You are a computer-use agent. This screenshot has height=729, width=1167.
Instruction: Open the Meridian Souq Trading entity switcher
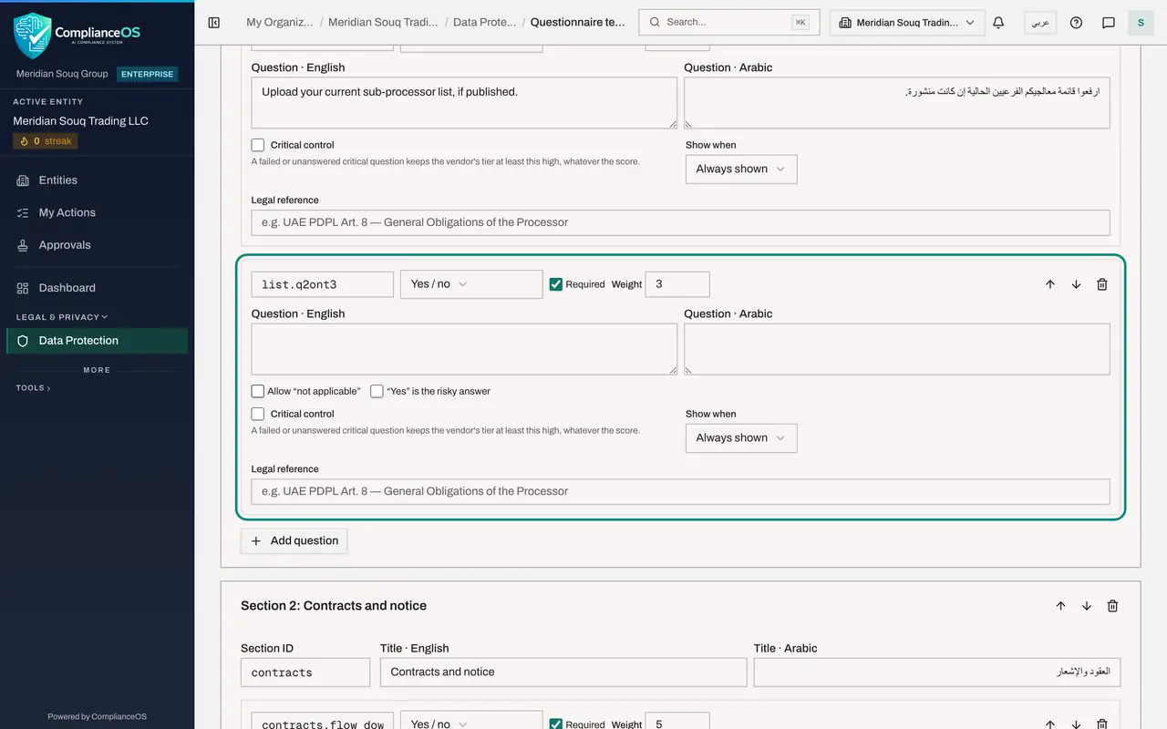(x=907, y=23)
